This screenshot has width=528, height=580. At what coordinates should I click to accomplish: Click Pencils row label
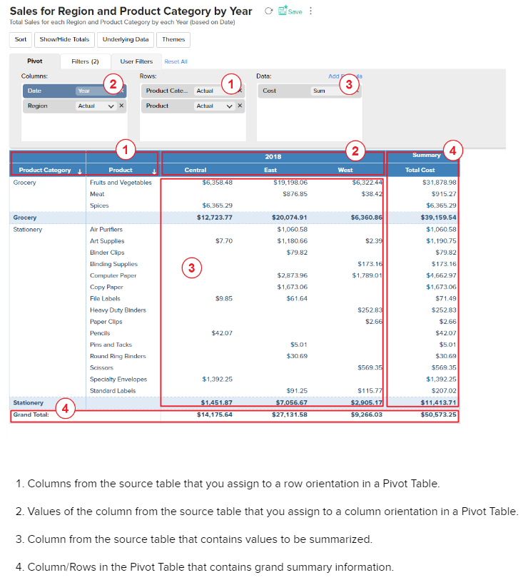[100, 333]
